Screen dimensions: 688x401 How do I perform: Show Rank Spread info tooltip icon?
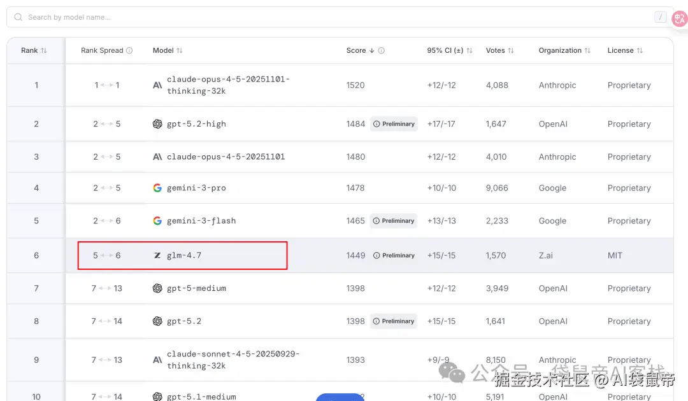click(x=129, y=50)
